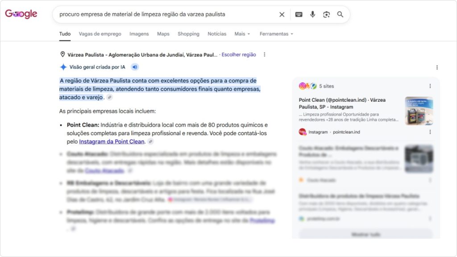This screenshot has height=257, width=457.
Task: Open the Notícias tab
Action: [x=217, y=34]
